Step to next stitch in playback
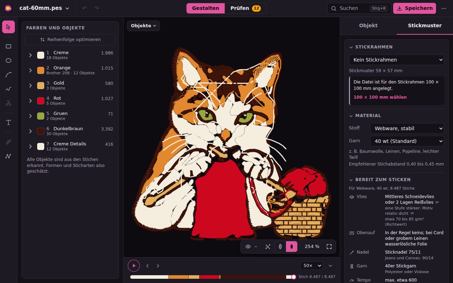This screenshot has width=453, height=283. point(158,266)
